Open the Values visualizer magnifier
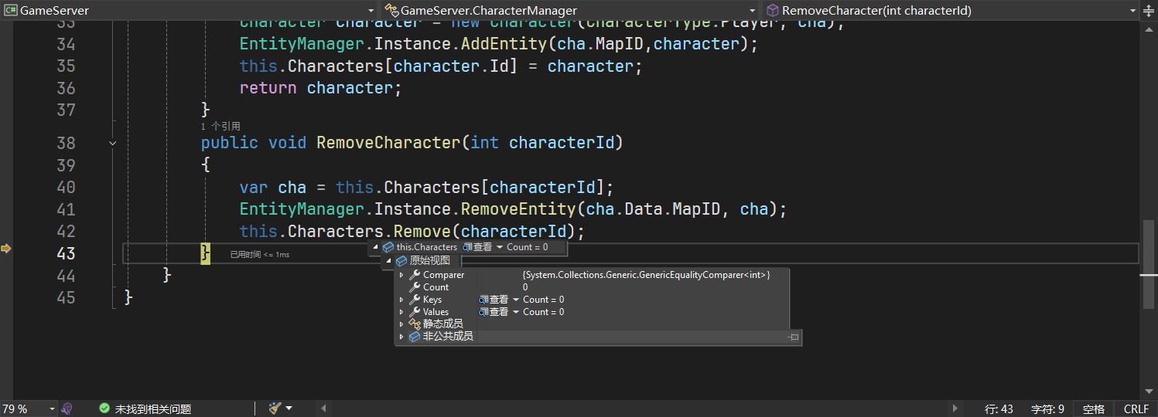1158x417 pixels. coord(484,312)
